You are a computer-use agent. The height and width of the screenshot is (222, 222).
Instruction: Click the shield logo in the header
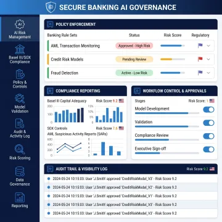pyautogui.click(x=50, y=7)
